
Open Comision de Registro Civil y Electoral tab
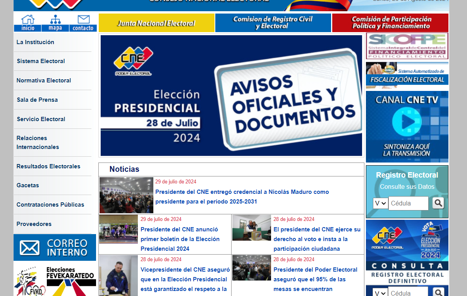click(x=273, y=23)
